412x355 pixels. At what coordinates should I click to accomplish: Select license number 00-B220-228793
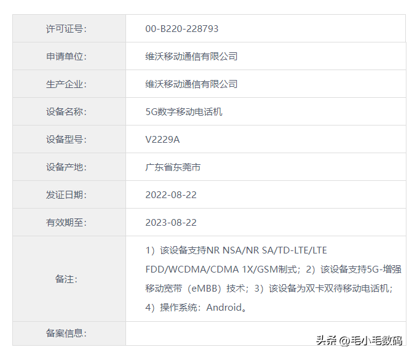[x=182, y=29]
